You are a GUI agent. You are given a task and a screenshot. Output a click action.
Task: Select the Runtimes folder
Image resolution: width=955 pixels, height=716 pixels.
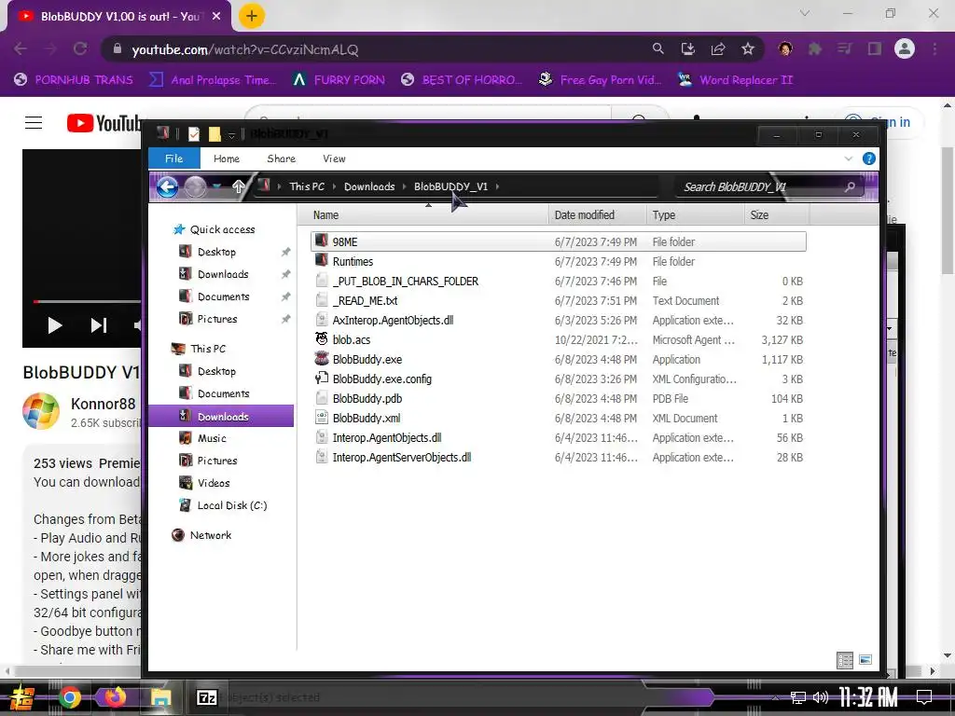353,261
